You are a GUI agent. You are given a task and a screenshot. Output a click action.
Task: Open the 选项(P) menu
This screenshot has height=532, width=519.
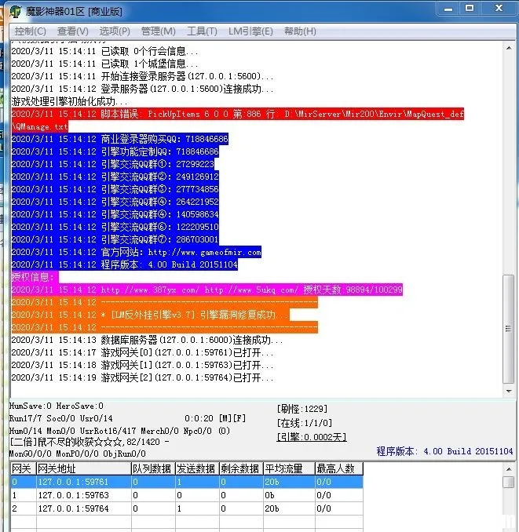115,31
